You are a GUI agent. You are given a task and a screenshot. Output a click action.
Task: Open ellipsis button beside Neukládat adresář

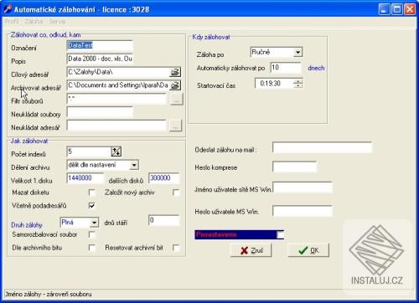click(176, 126)
